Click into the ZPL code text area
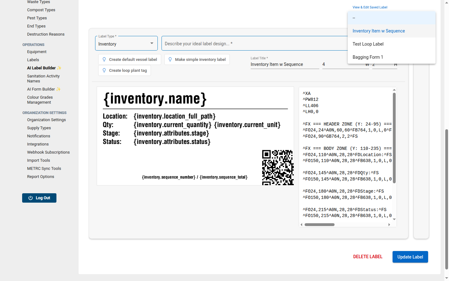Screen dimensions: 449x281 coord(345,155)
